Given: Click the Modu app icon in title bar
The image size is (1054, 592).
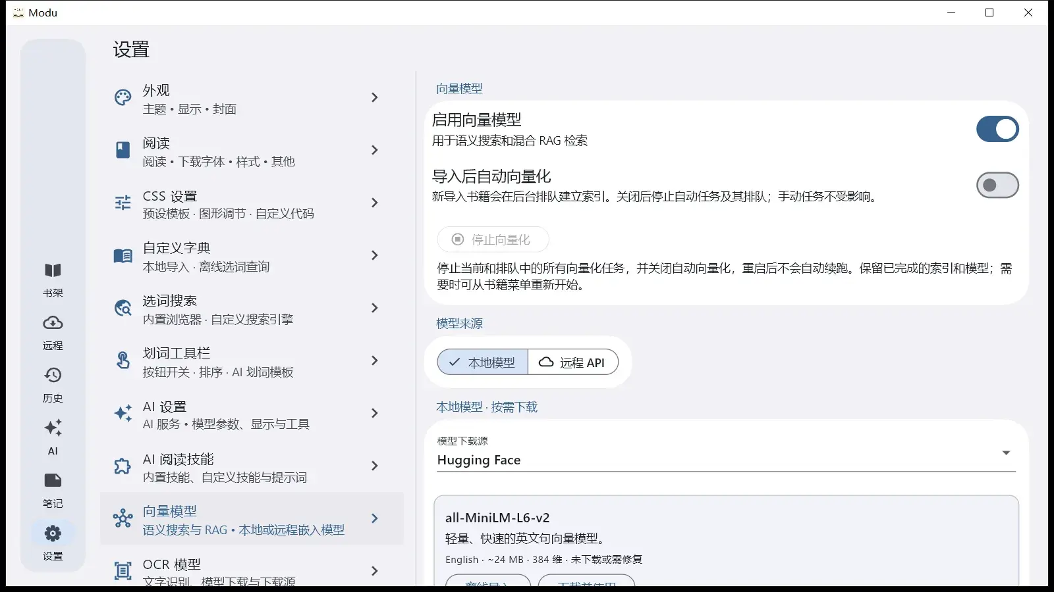Looking at the screenshot, I should click(18, 12).
